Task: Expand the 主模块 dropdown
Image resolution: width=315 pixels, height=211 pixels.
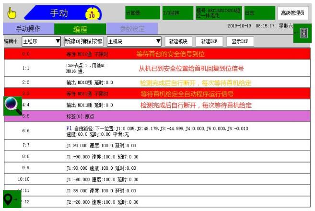Action: [134, 41]
